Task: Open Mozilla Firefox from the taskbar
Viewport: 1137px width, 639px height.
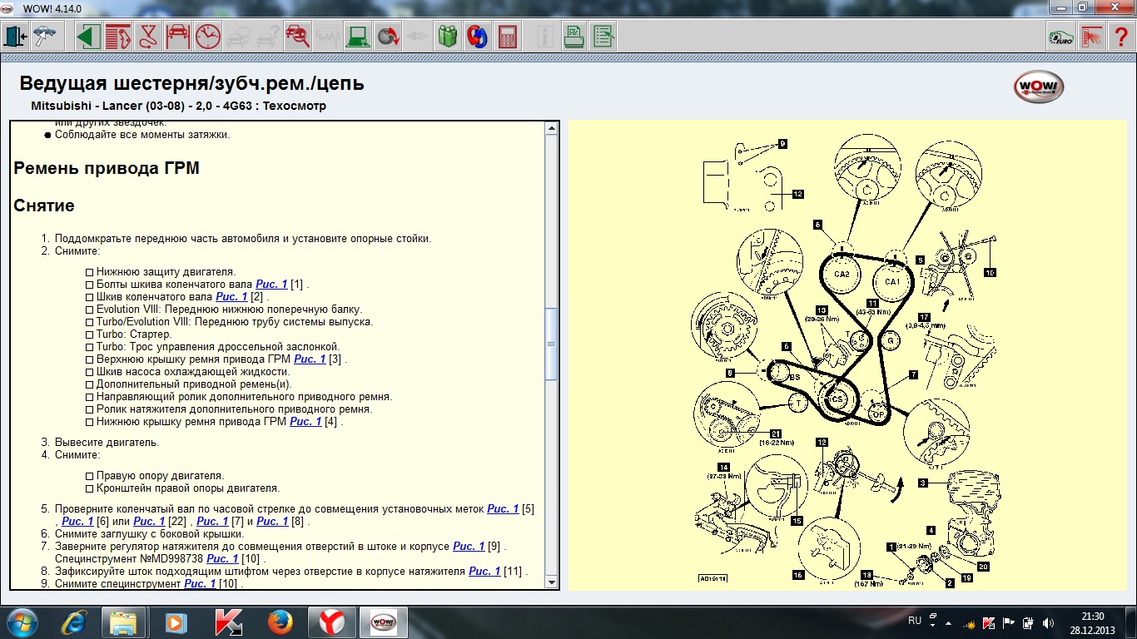Action: (x=281, y=622)
